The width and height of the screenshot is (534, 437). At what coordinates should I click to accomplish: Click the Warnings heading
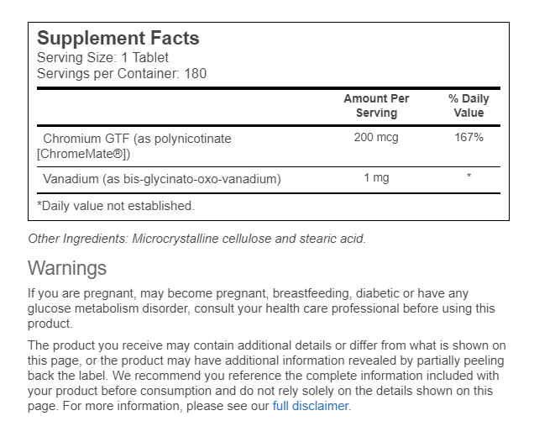(67, 268)
